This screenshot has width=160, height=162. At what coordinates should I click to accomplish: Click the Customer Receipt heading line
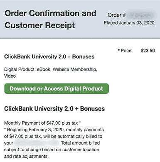tap(40, 25)
